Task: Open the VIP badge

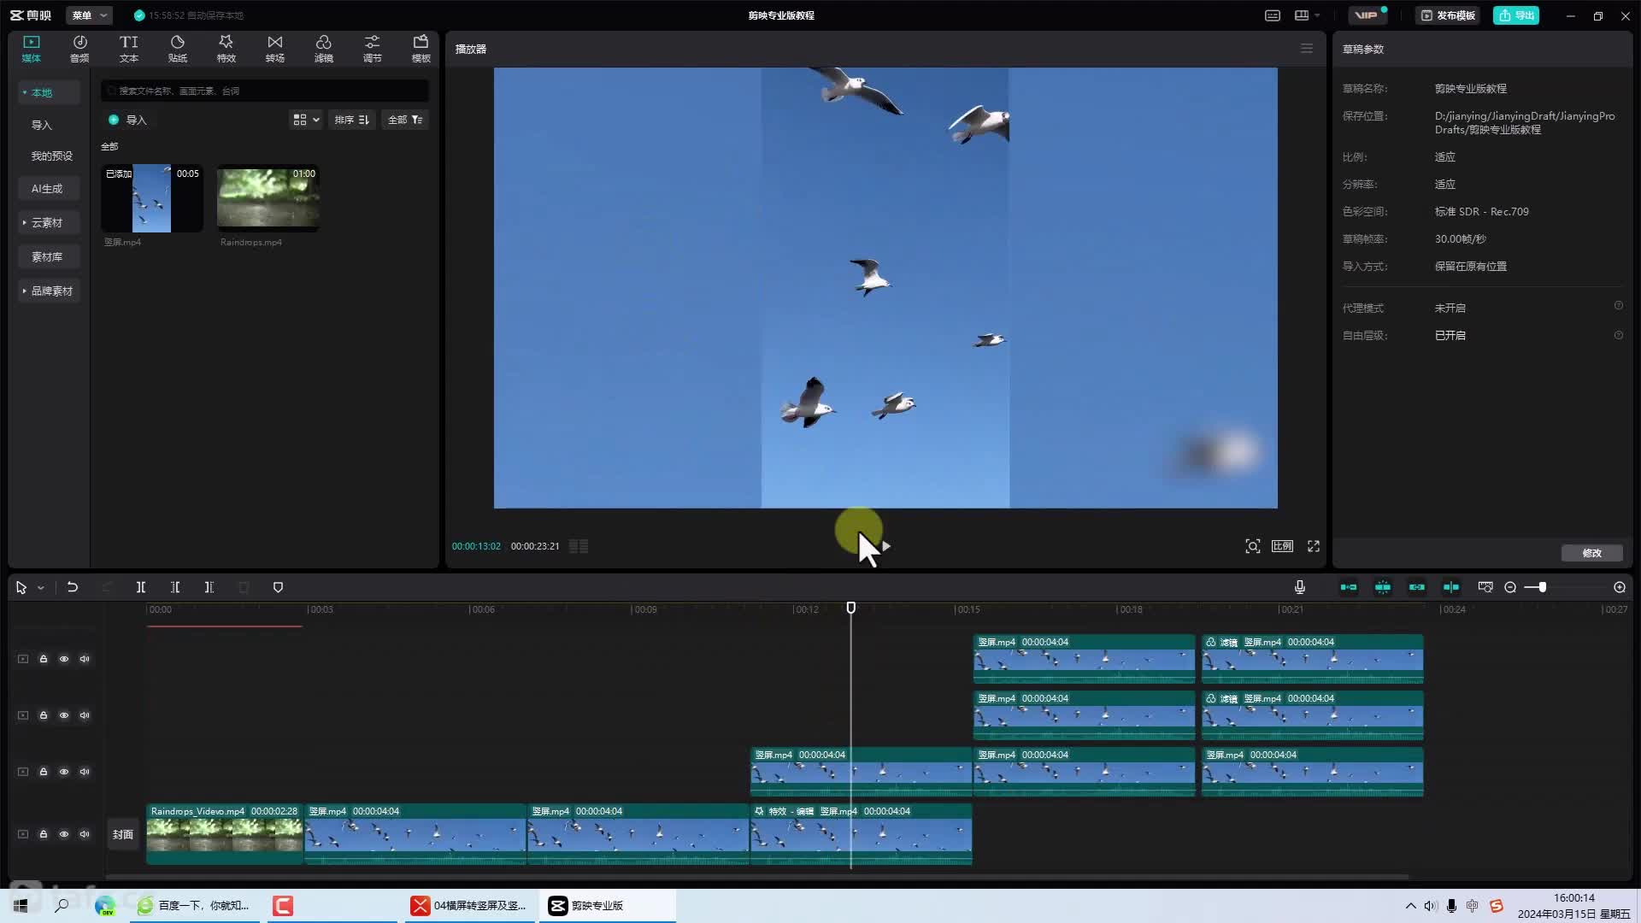Action: tap(1367, 15)
